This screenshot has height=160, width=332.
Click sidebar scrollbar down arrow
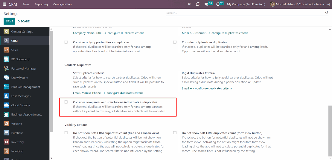click(x=51, y=158)
